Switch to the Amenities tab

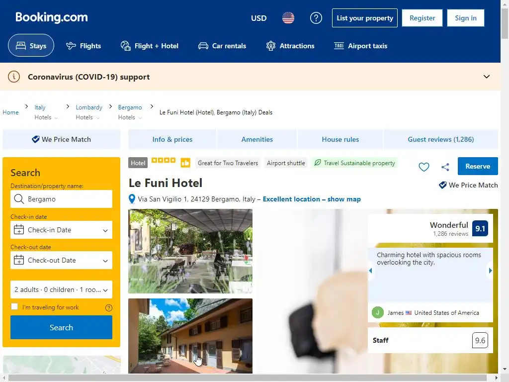click(x=257, y=139)
